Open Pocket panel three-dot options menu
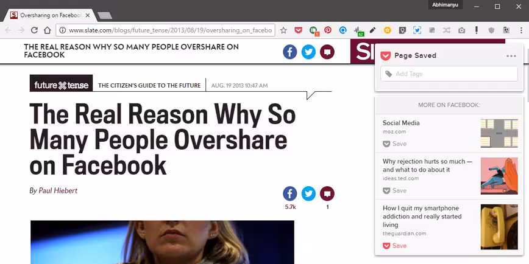The image size is (529, 264). [x=511, y=56]
